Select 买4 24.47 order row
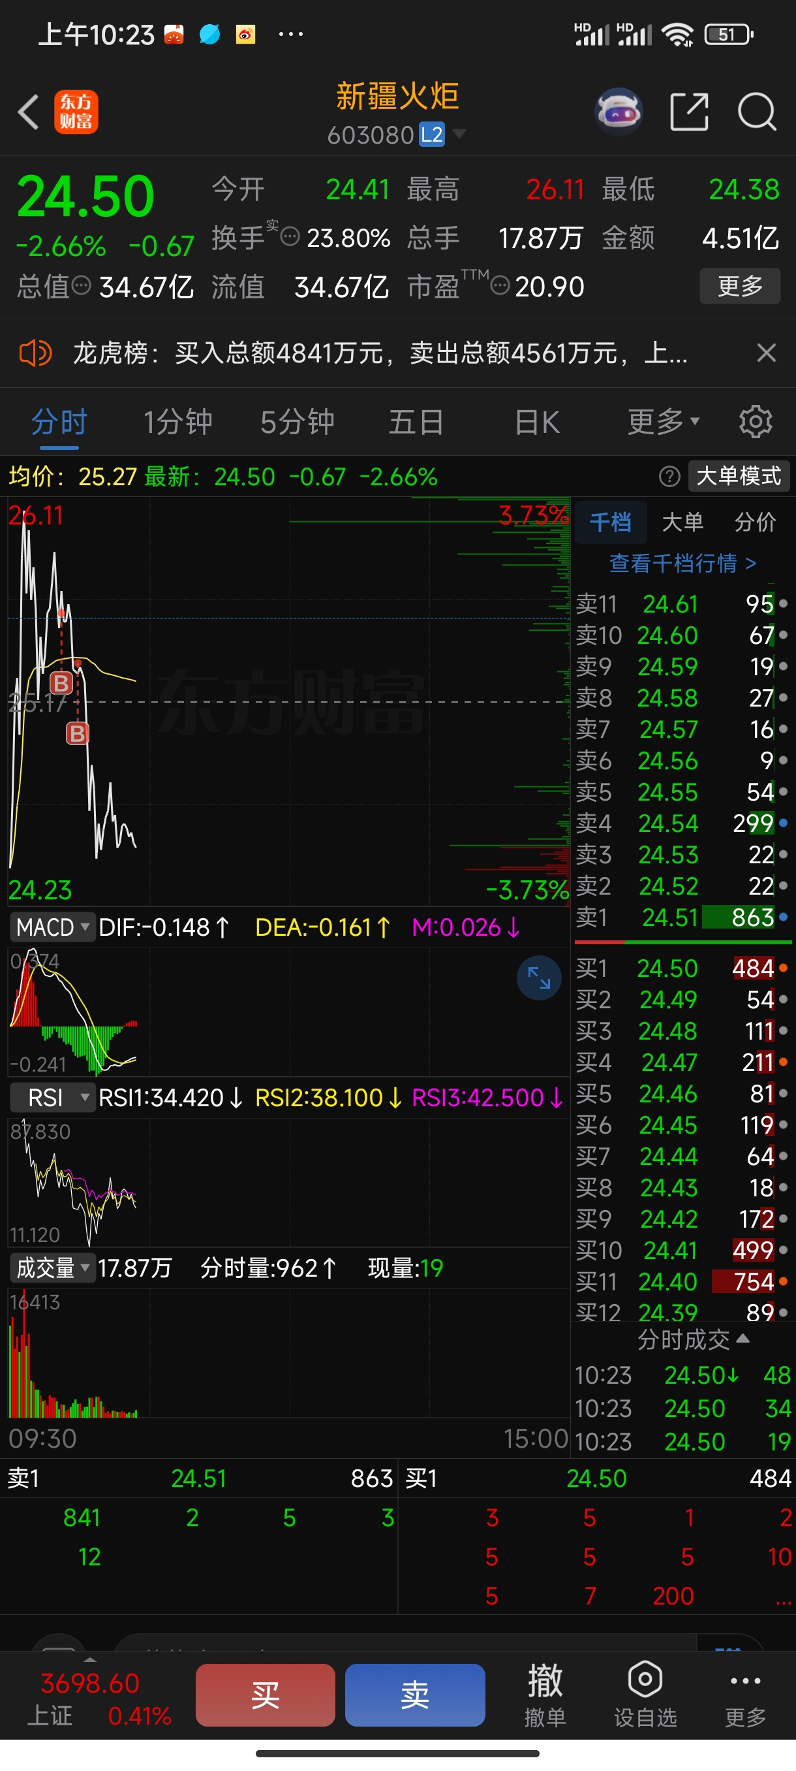The height and width of the screenshot is (1771, 796). (x=682, y=1062)
